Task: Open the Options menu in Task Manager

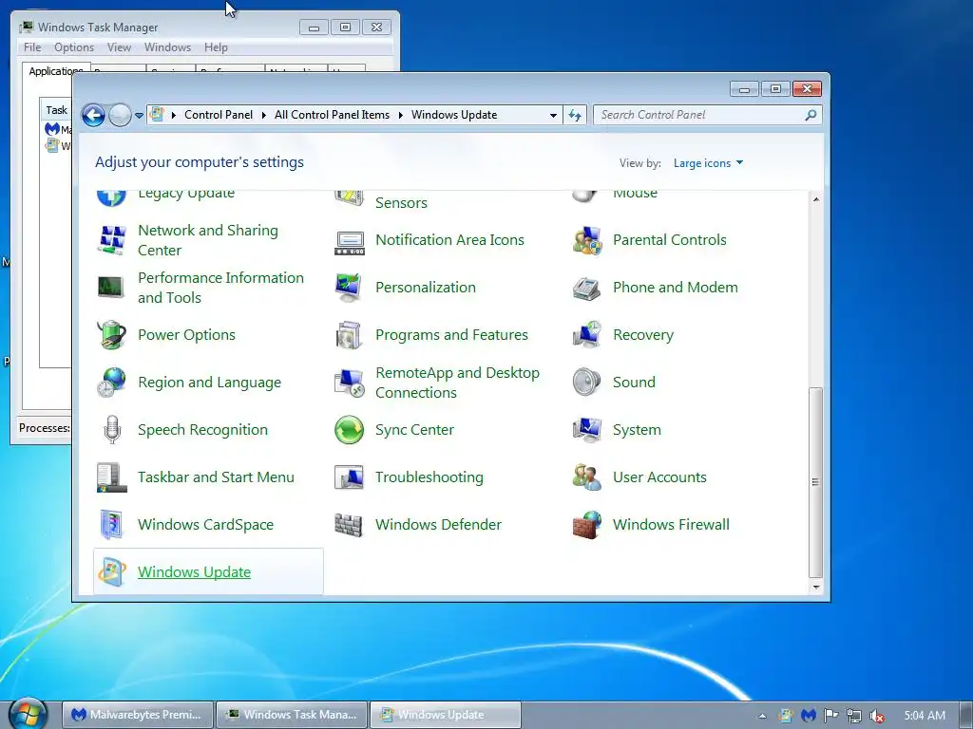Action: tap(74, 47)
